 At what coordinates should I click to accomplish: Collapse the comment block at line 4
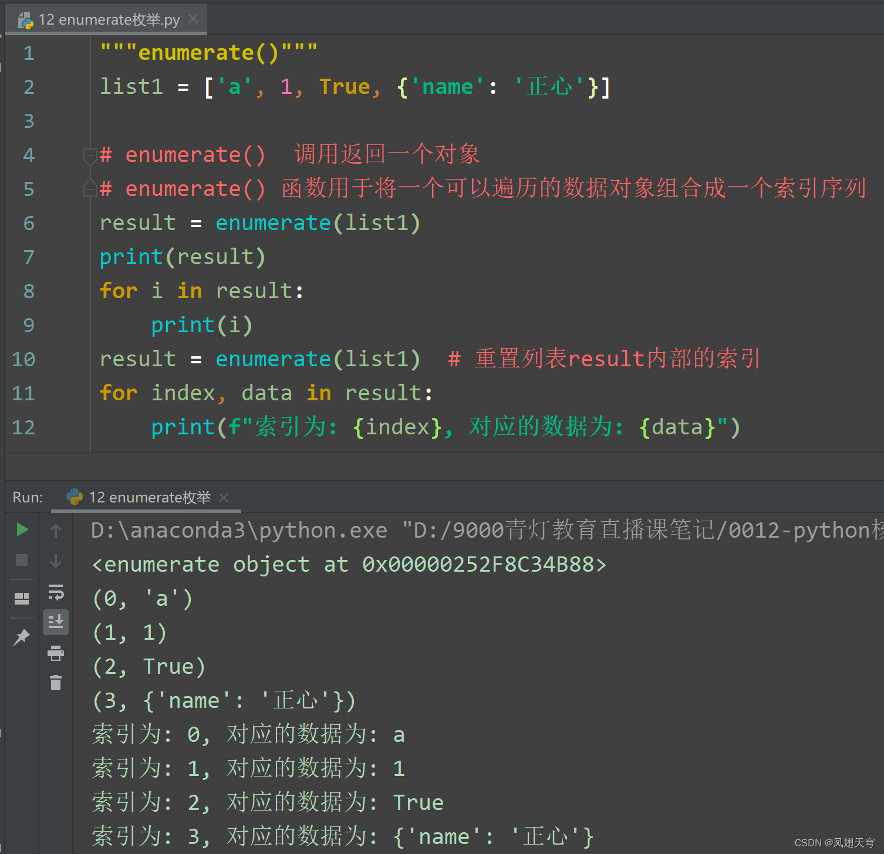(x=89, y=155)
